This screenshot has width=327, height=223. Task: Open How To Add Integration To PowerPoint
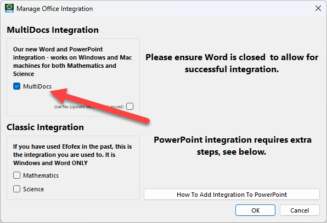click(232, 195)
